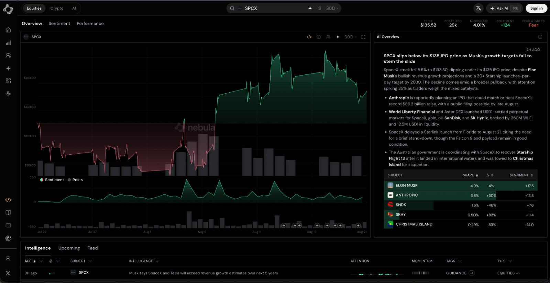Open the TAGS column filter
The image size is (550, 283).
(x=460, y=261)
